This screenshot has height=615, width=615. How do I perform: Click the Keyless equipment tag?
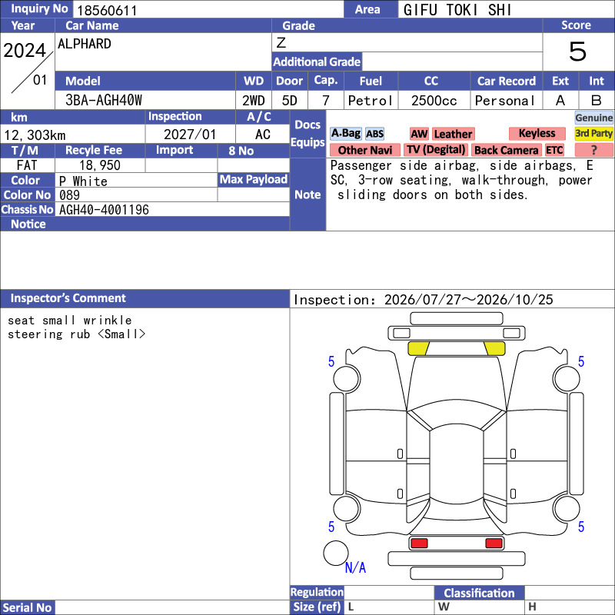[x=537, y=133]
